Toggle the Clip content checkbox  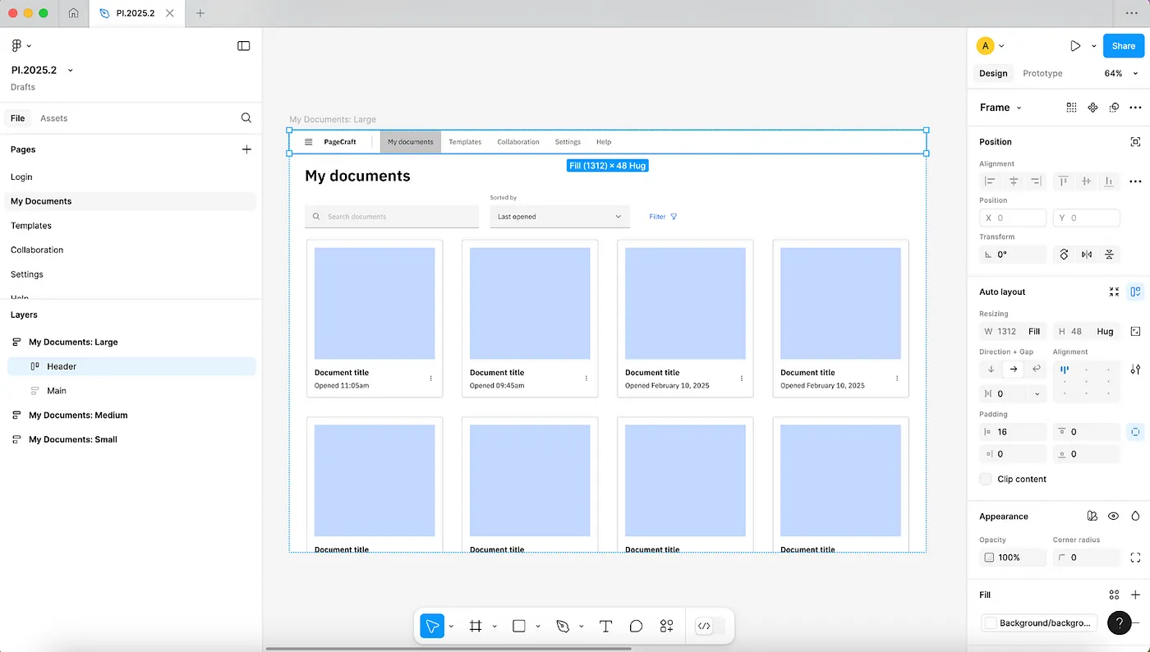point(986,479)
